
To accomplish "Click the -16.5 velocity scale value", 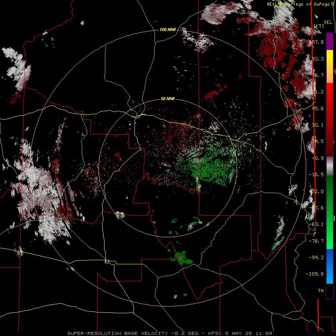I will (x=317, y=175).
